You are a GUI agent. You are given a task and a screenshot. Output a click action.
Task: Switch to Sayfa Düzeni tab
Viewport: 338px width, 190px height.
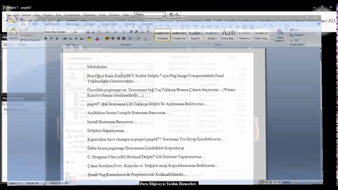coord(52,24)
